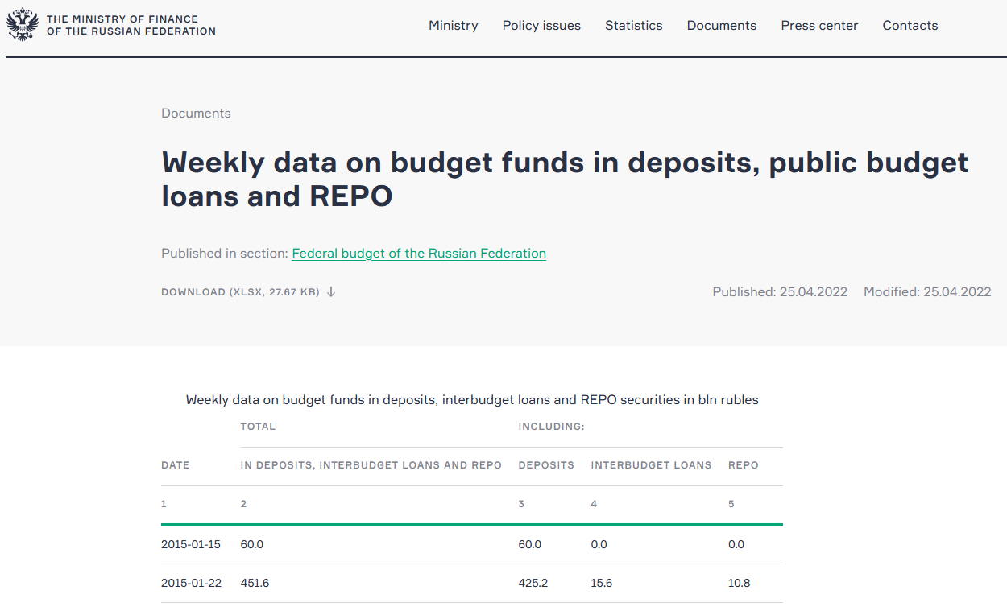Open the Ministry menu

(x=453, y=26)
